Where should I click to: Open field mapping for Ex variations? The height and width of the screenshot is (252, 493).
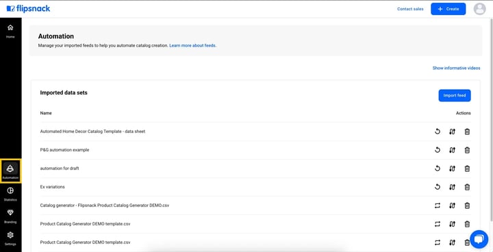point(452,187)
